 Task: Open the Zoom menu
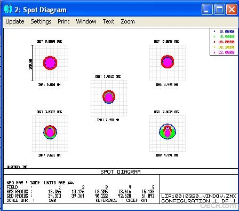(x=128, y=21)
